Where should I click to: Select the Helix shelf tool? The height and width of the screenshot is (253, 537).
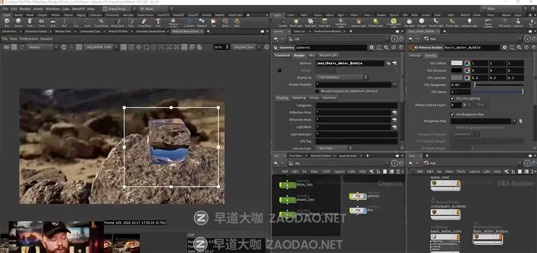(237, 22)
